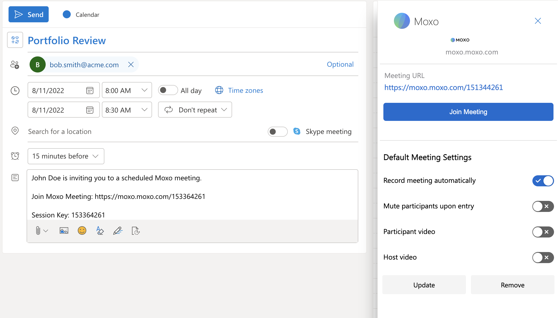Viewport: 558px width, 318px height.
Task: Click the Skype logo icon
Action: click(297, 131)
